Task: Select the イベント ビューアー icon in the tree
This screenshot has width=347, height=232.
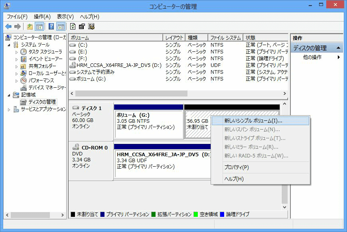Action: pyautogui.click(x=23, y=59)
